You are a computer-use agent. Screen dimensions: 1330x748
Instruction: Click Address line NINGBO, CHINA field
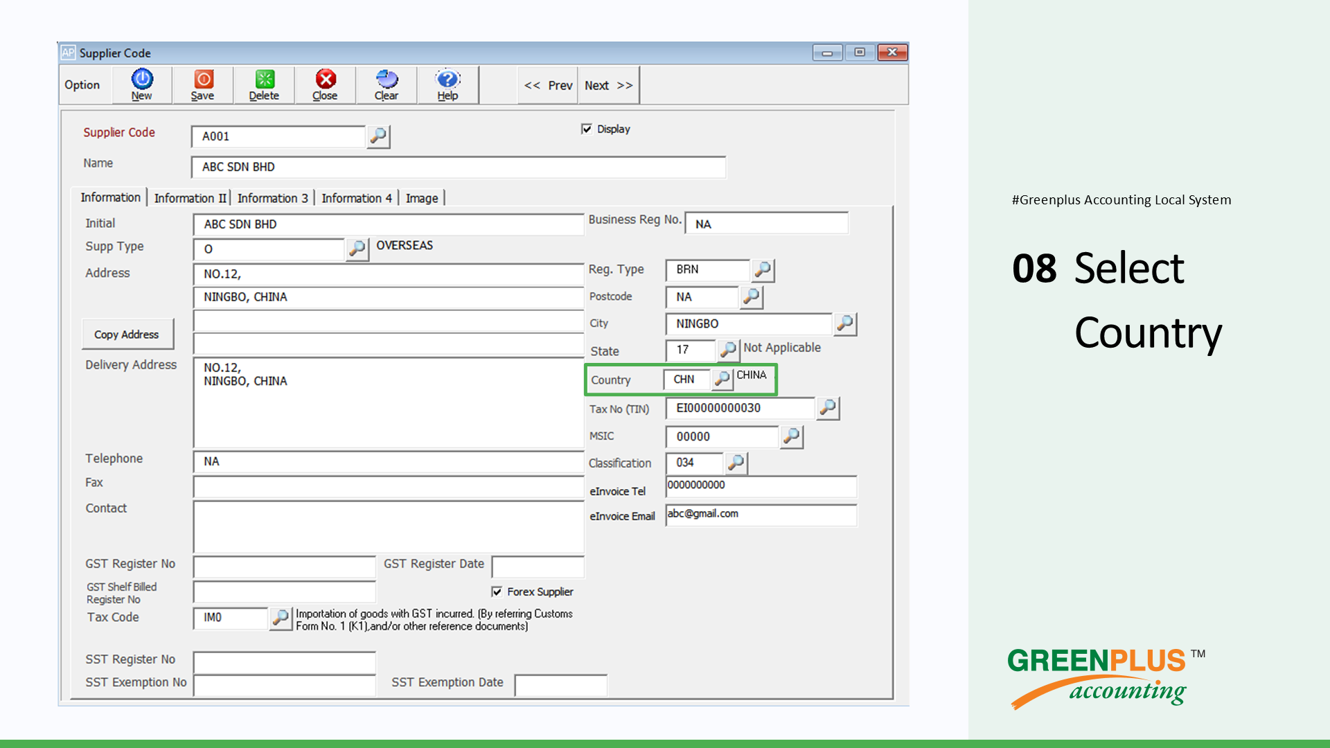click(389, 297)
